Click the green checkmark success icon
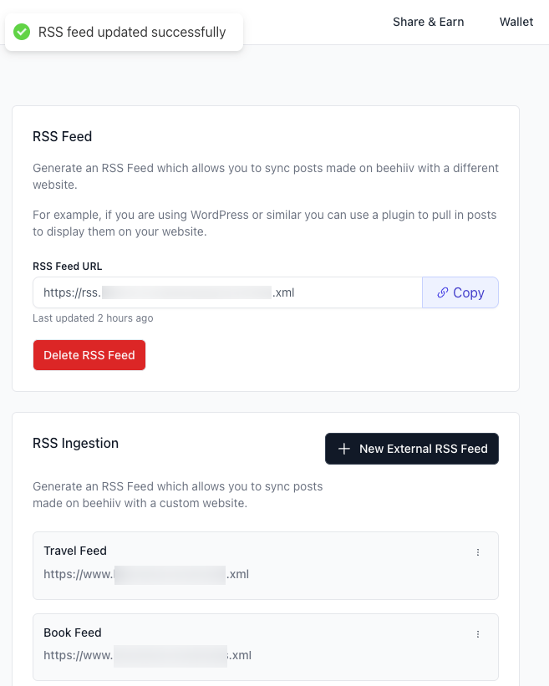 tap(23, 33)
